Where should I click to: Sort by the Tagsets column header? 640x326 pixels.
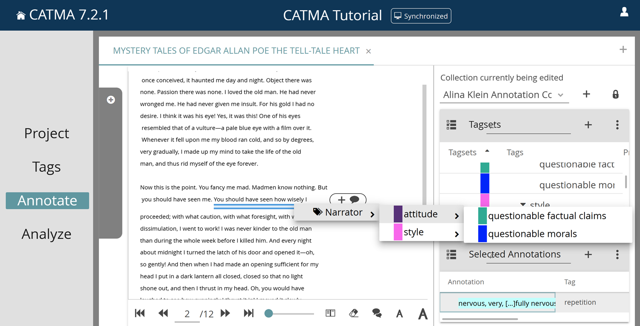click(463, 153)
